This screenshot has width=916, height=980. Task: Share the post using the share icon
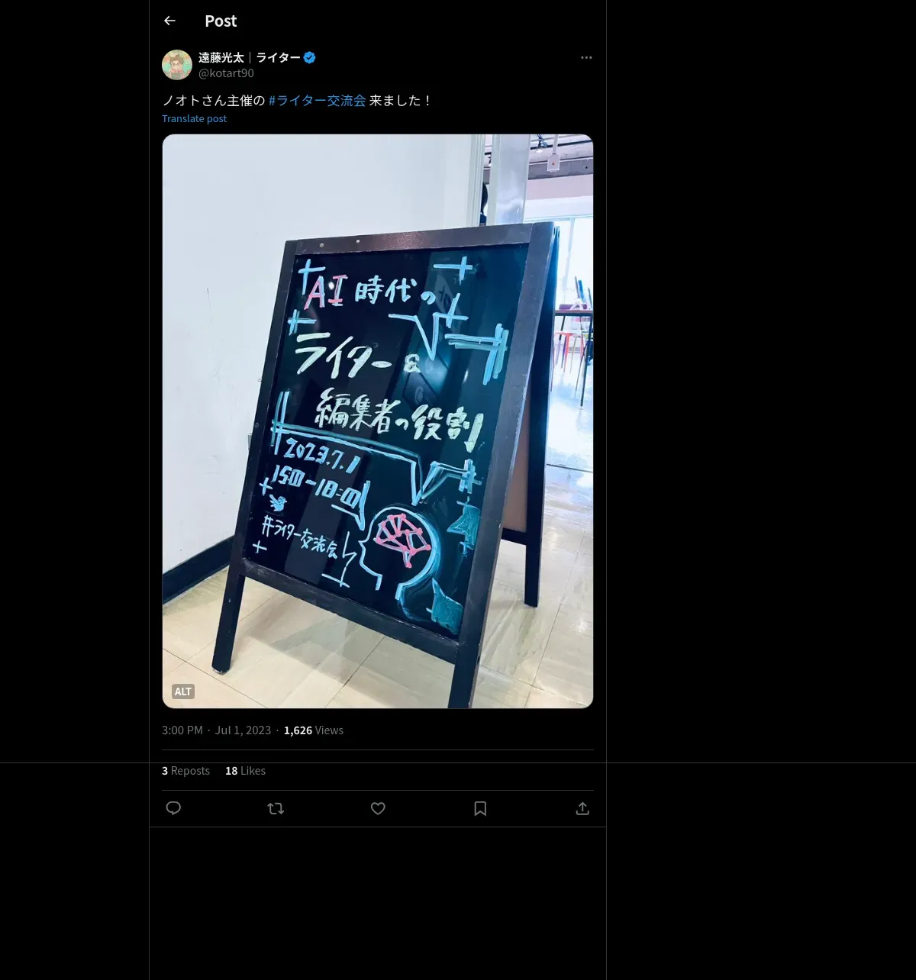click(x=582, y=808)
